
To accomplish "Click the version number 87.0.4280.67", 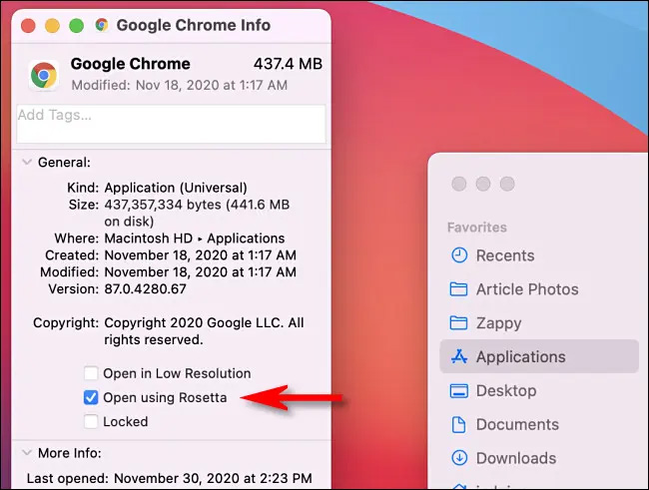I will click(x=146, y=288).
